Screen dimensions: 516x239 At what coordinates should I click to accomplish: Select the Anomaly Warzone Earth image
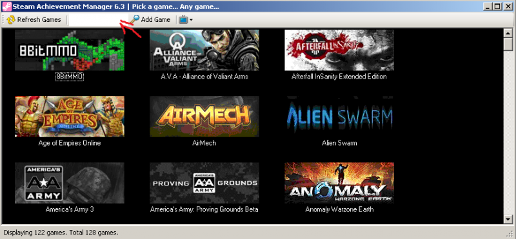[x=339, y=183]
